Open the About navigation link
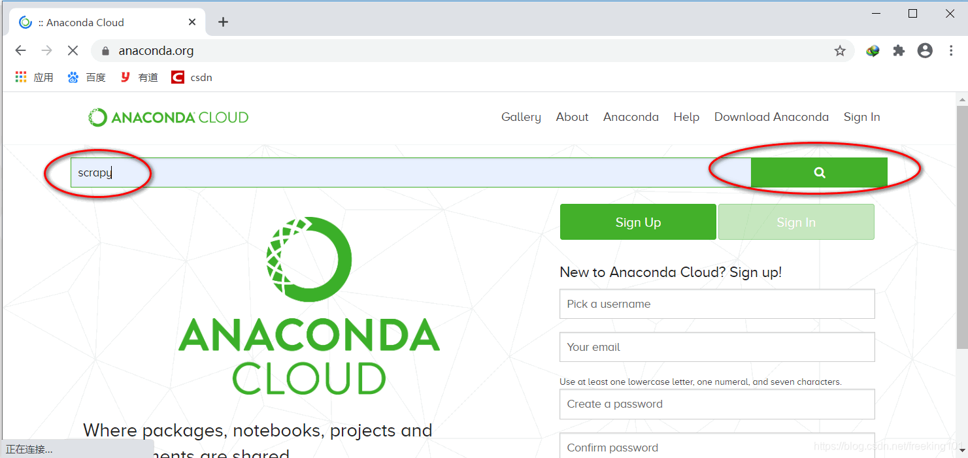The height and width of the screenshot is (458, 968). point(572,117)
